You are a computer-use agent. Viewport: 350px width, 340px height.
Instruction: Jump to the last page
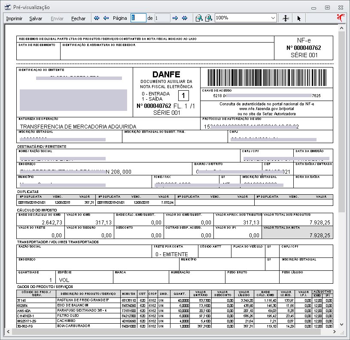[x=185, y=18]
